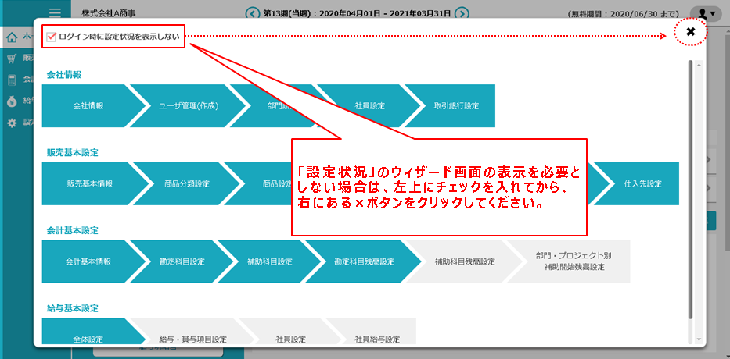Click scrollbar up arrow in wizard
The width and height of the screenshot is (730, 359).
[699, 66]
